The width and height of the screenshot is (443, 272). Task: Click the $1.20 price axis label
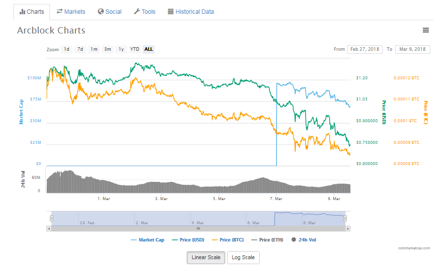coord(362,78)
